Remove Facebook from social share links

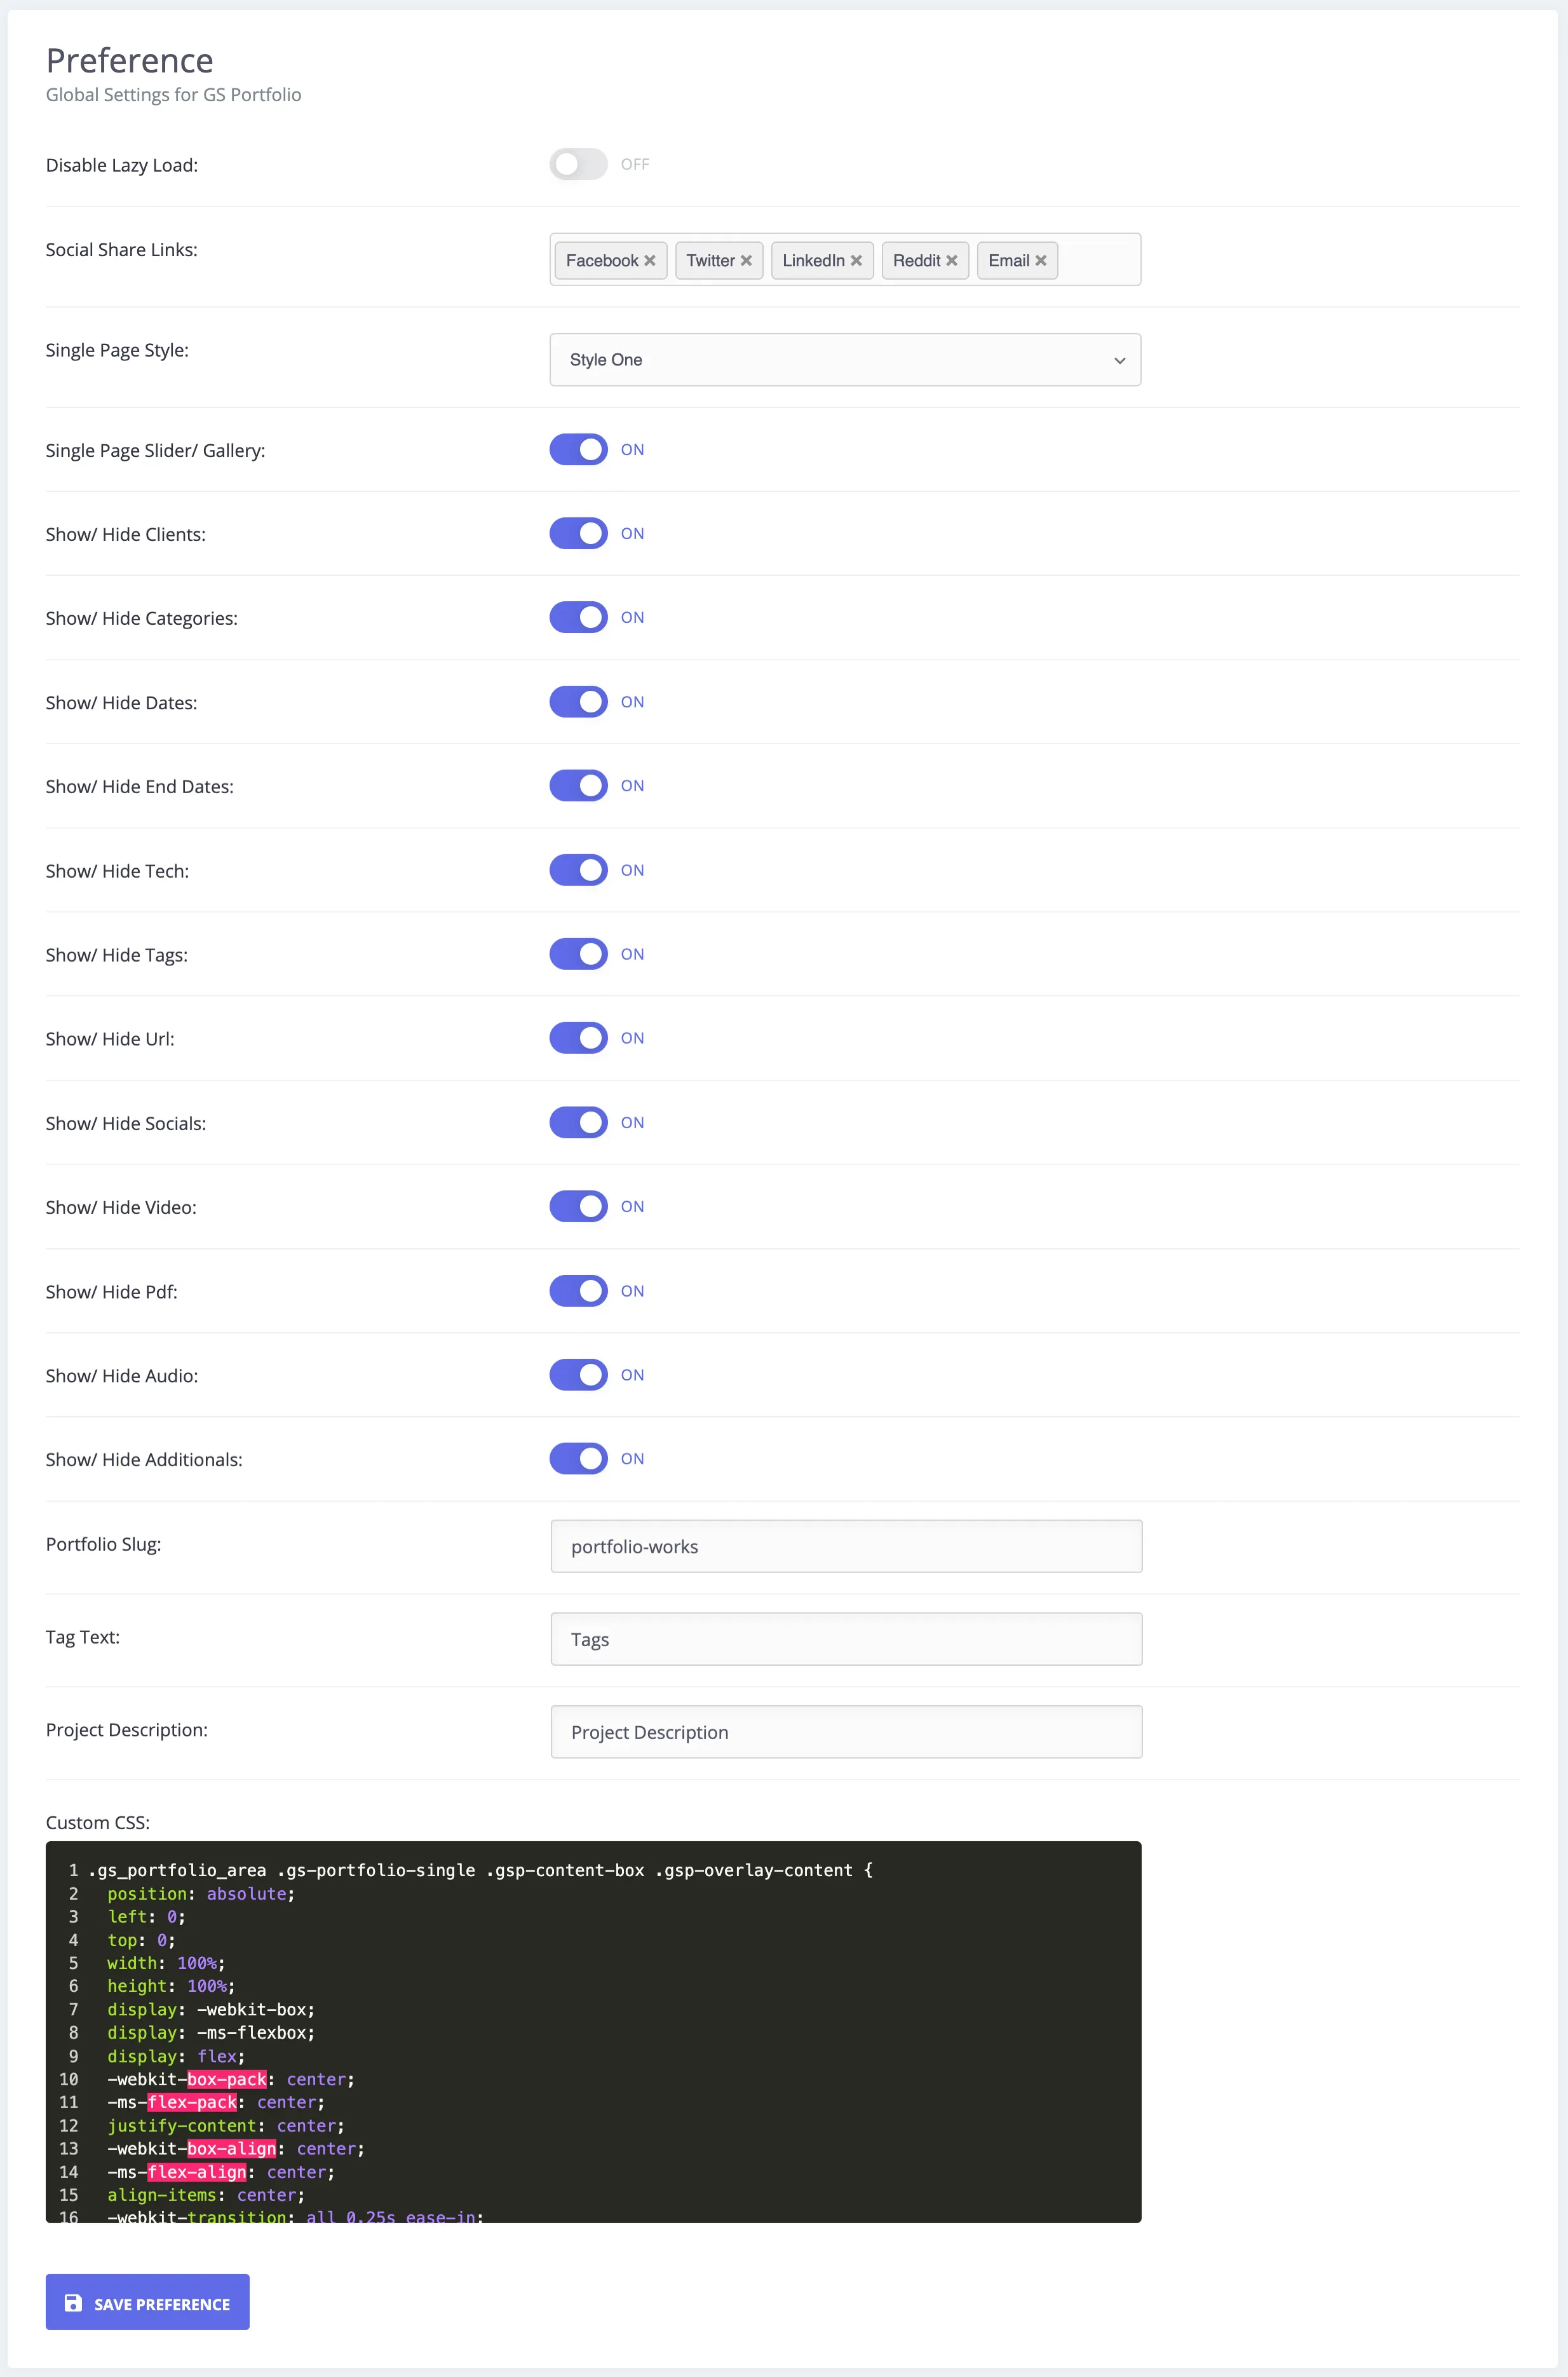point(651,260)
